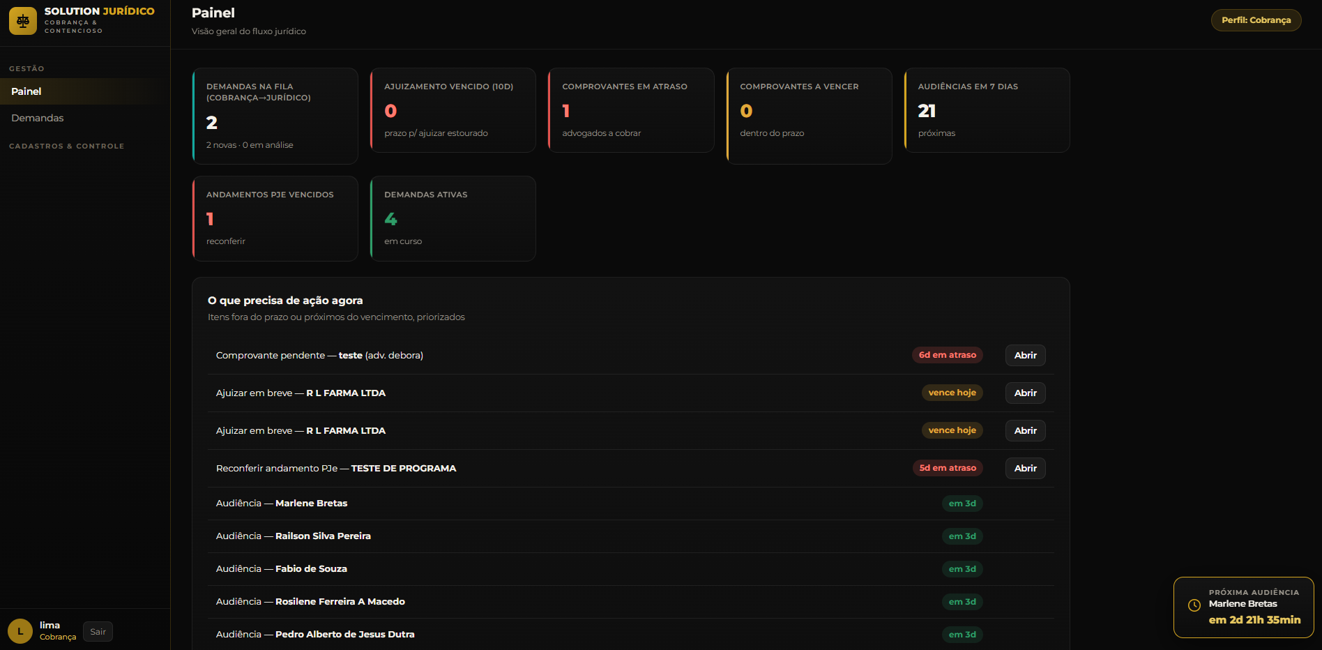Click the 6d em atraso badge
1322x650 pixels.
coord(947,355)
